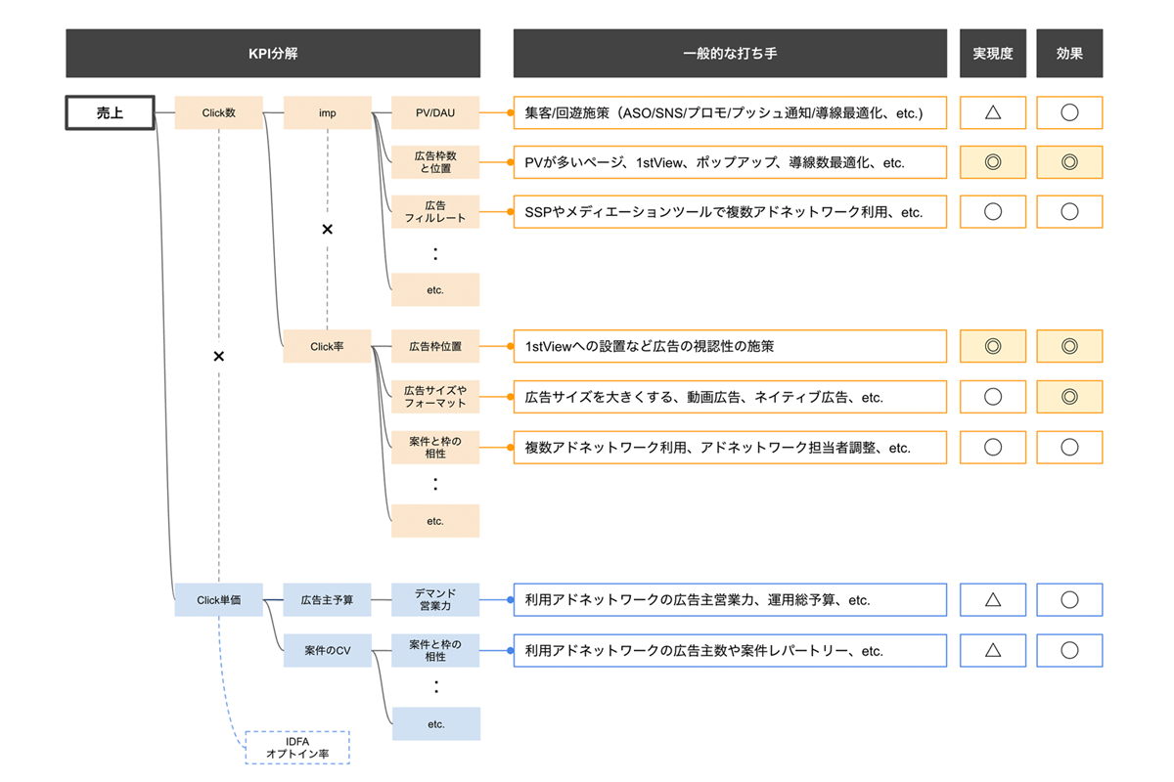Click the PV/DAU orange box
This screenshot has width=1174, height=782.
pos(435,112)
